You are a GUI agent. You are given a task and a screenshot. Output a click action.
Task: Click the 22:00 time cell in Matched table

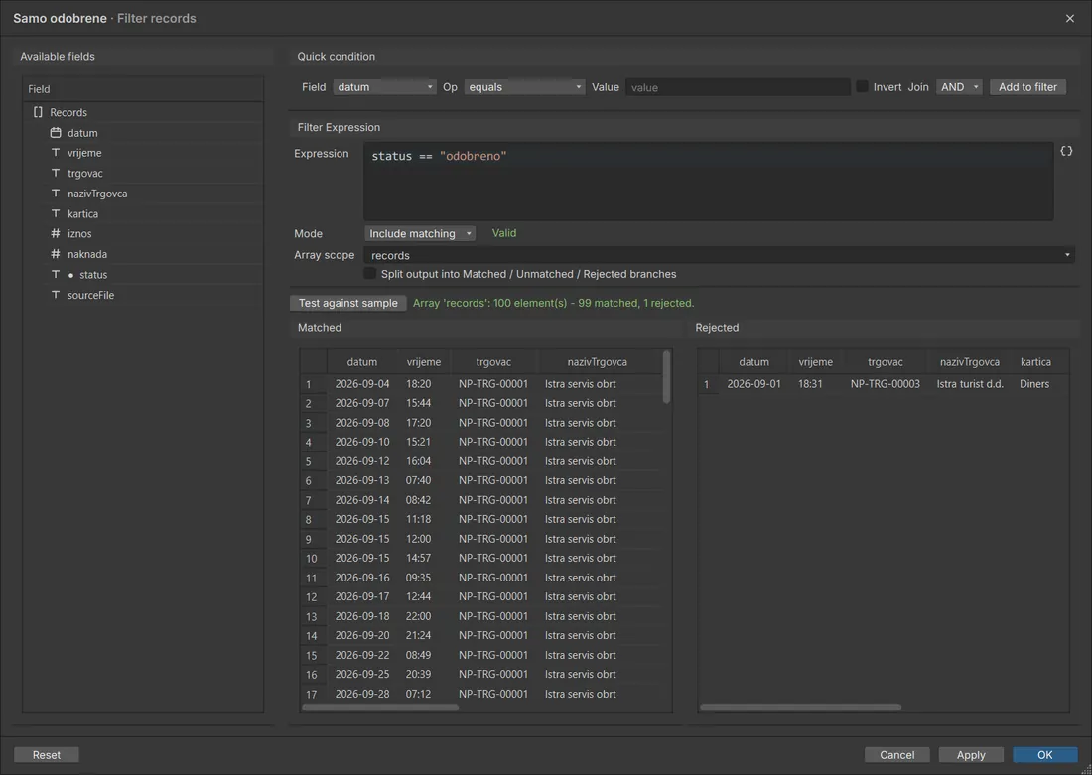[419, 616]
